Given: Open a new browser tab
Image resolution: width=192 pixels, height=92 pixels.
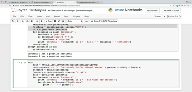Looking at the screenshot, I should point(101,2).
